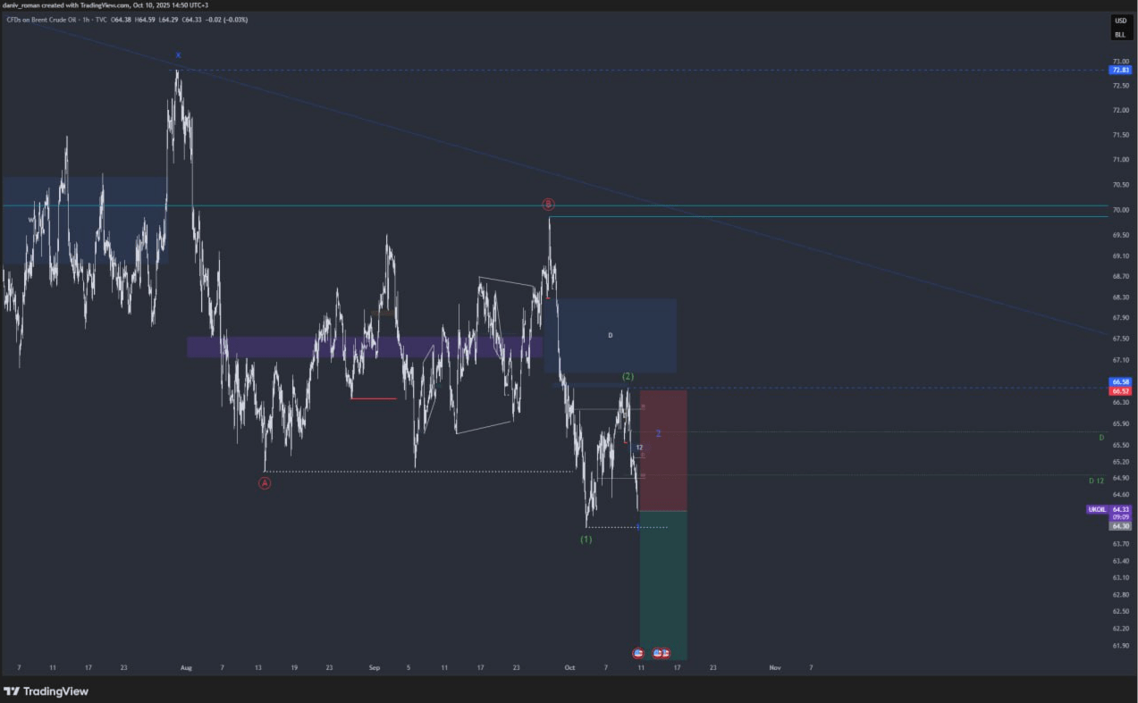Viewport: 1138px width, 703px height.
Task: Open the BLL unit selector
Action: [x=1119, y=35]
